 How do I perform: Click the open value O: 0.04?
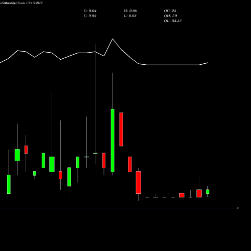90,11
